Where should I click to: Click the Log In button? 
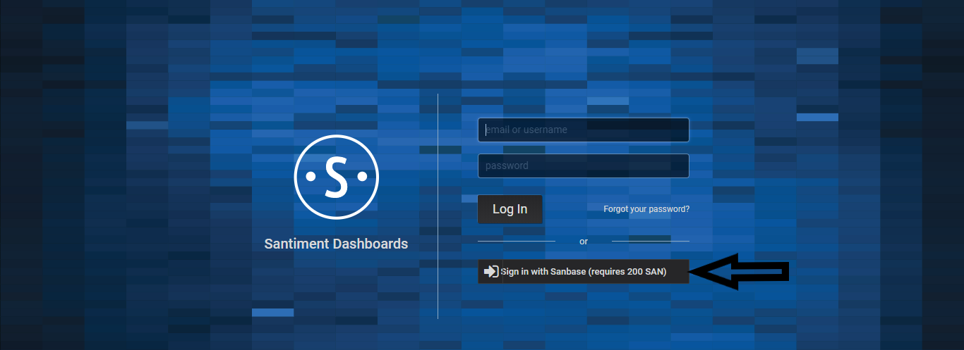click(x=510, y=209)
